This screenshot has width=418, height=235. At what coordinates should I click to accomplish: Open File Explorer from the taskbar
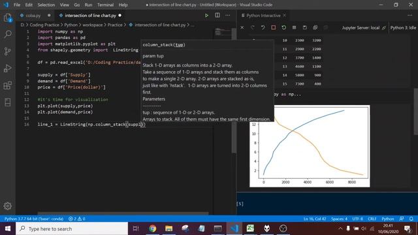point(169,228)
